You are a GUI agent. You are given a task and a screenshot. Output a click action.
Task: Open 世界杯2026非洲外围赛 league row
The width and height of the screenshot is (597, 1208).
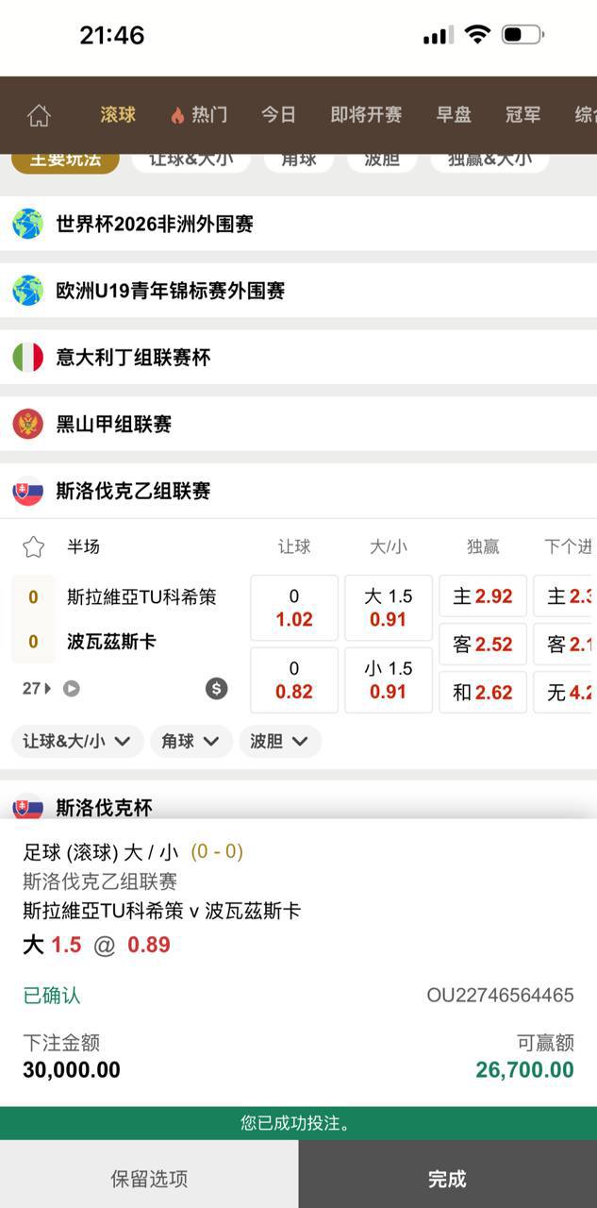155,225
